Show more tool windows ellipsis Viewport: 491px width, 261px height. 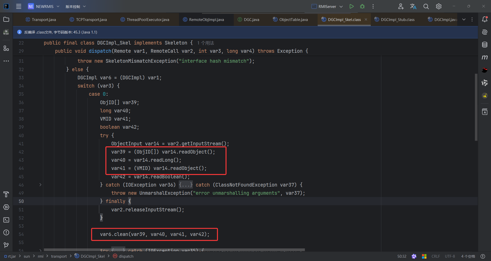(x=6, y=61)
